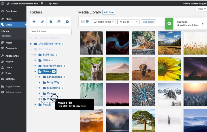Click the Search folders input field
Image resolution: width=207 pixels, height=132 pixels.
[51, 31]
